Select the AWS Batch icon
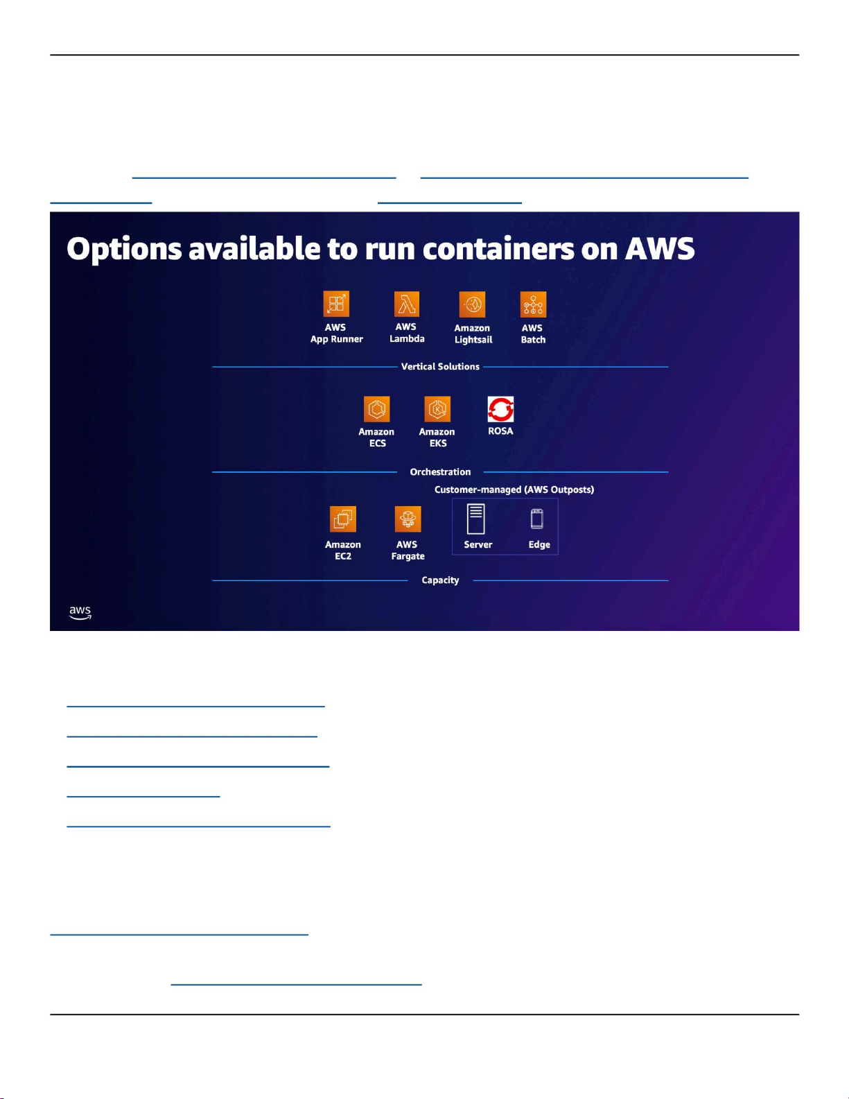Screen dimensions: 849x1099 click(x=533, y=305)
